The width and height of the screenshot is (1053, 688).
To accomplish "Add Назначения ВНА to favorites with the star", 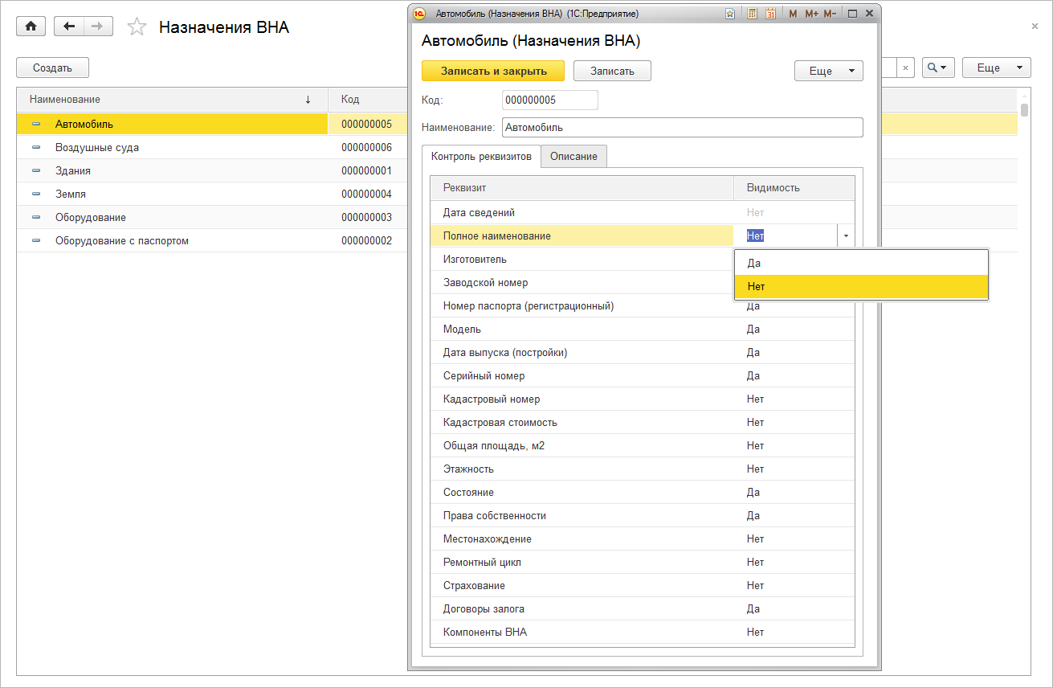I will [x=137, y=27].
